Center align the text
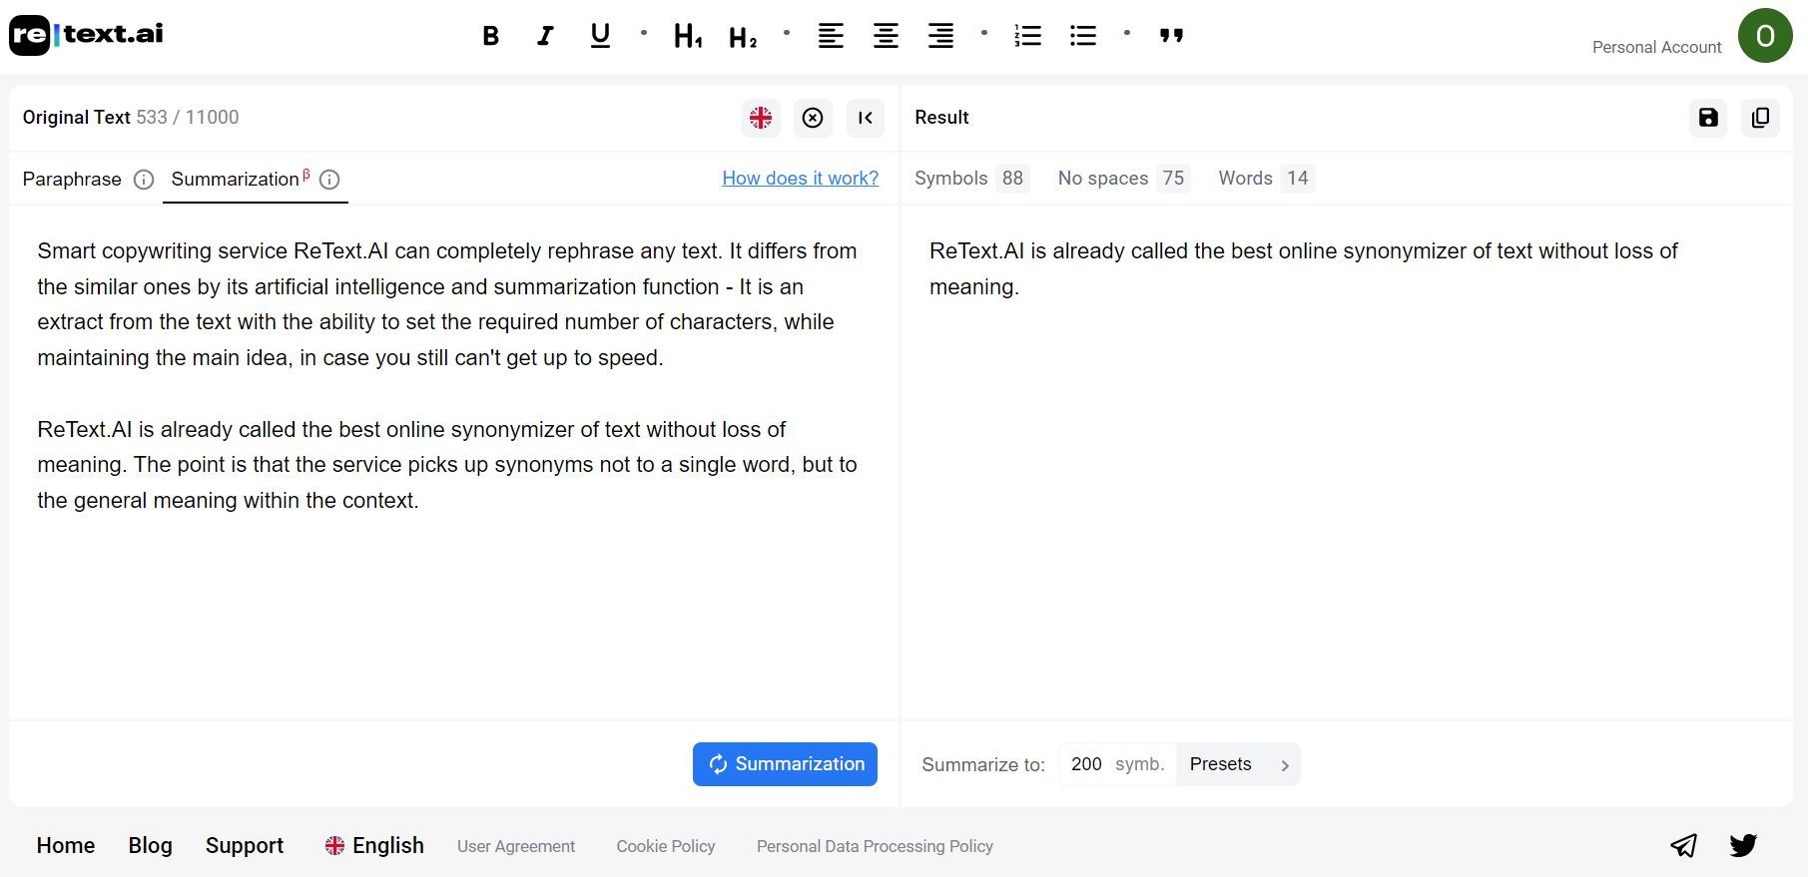This screenshot has width=1808, height=877. tap(886, 36)
